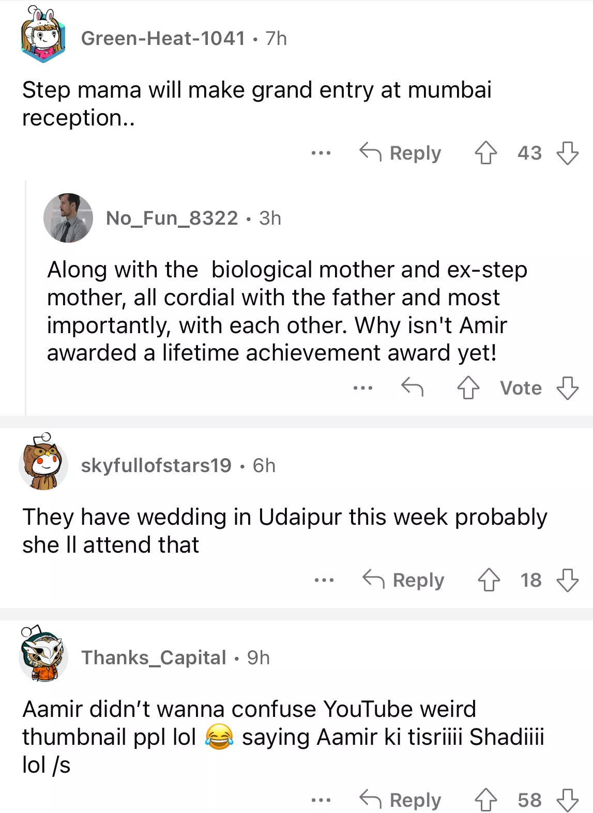Downvote No_Fun_8322's reply

[567, 387]
